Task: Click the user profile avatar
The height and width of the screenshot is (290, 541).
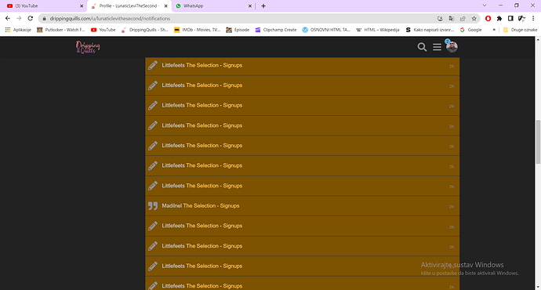Action: [452, 47]
